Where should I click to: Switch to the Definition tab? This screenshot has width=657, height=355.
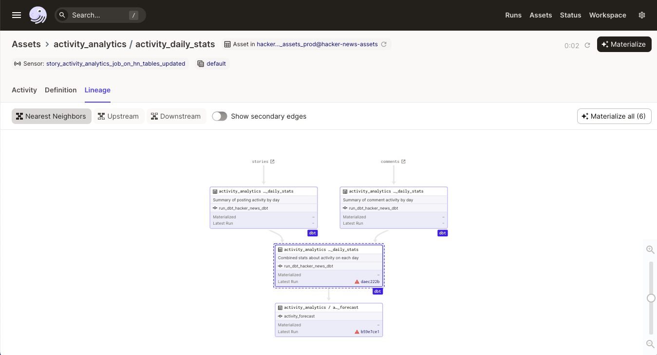61,90
